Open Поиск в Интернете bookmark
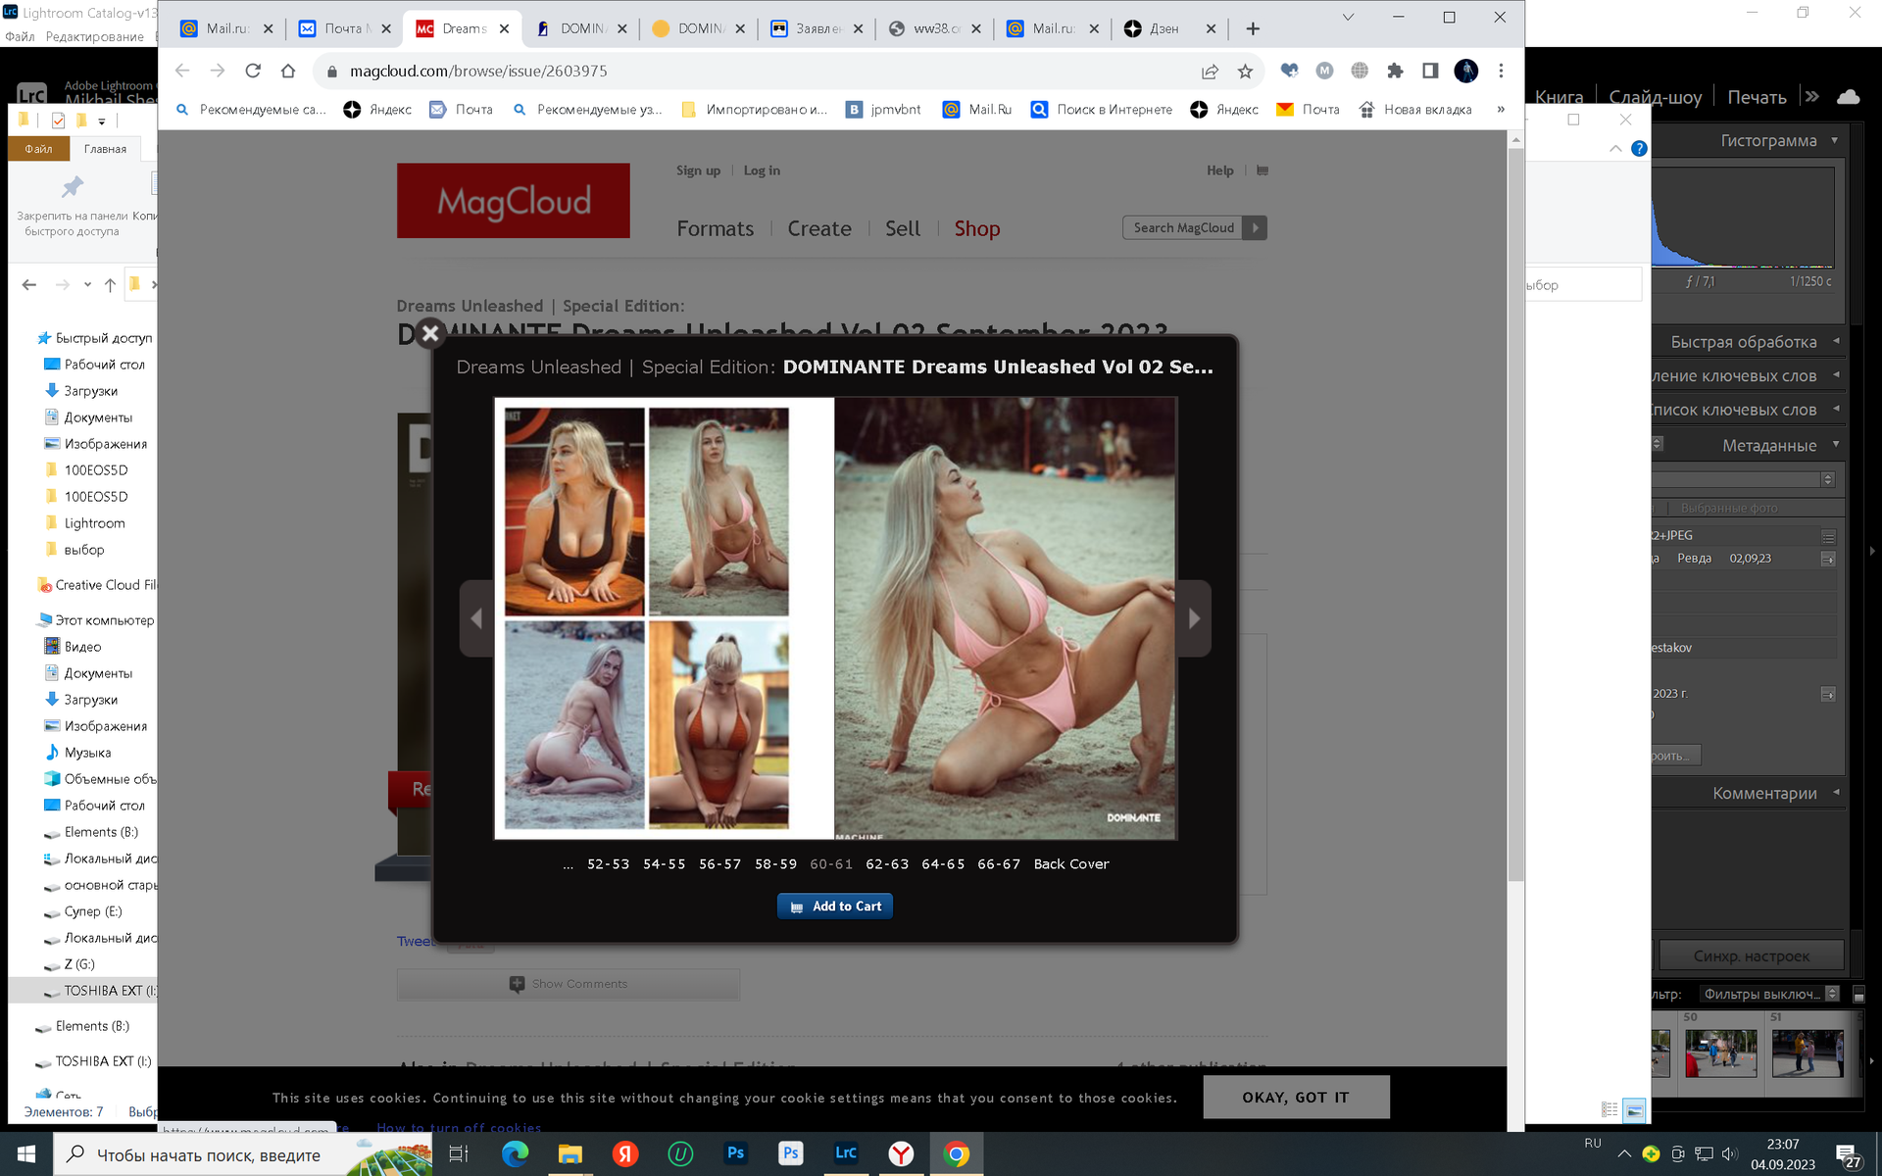The height and width of the screenshot is (1176, 1882). point(1102,110)
